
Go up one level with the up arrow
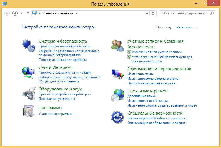(x=28, y=13)
